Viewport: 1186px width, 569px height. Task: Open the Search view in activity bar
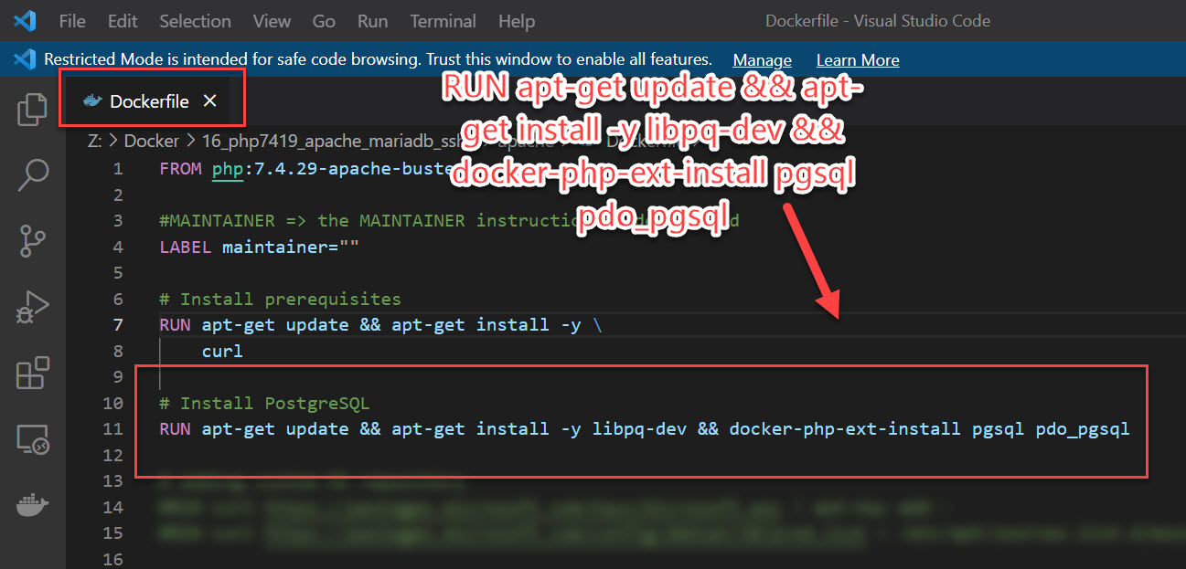(32, 174)
